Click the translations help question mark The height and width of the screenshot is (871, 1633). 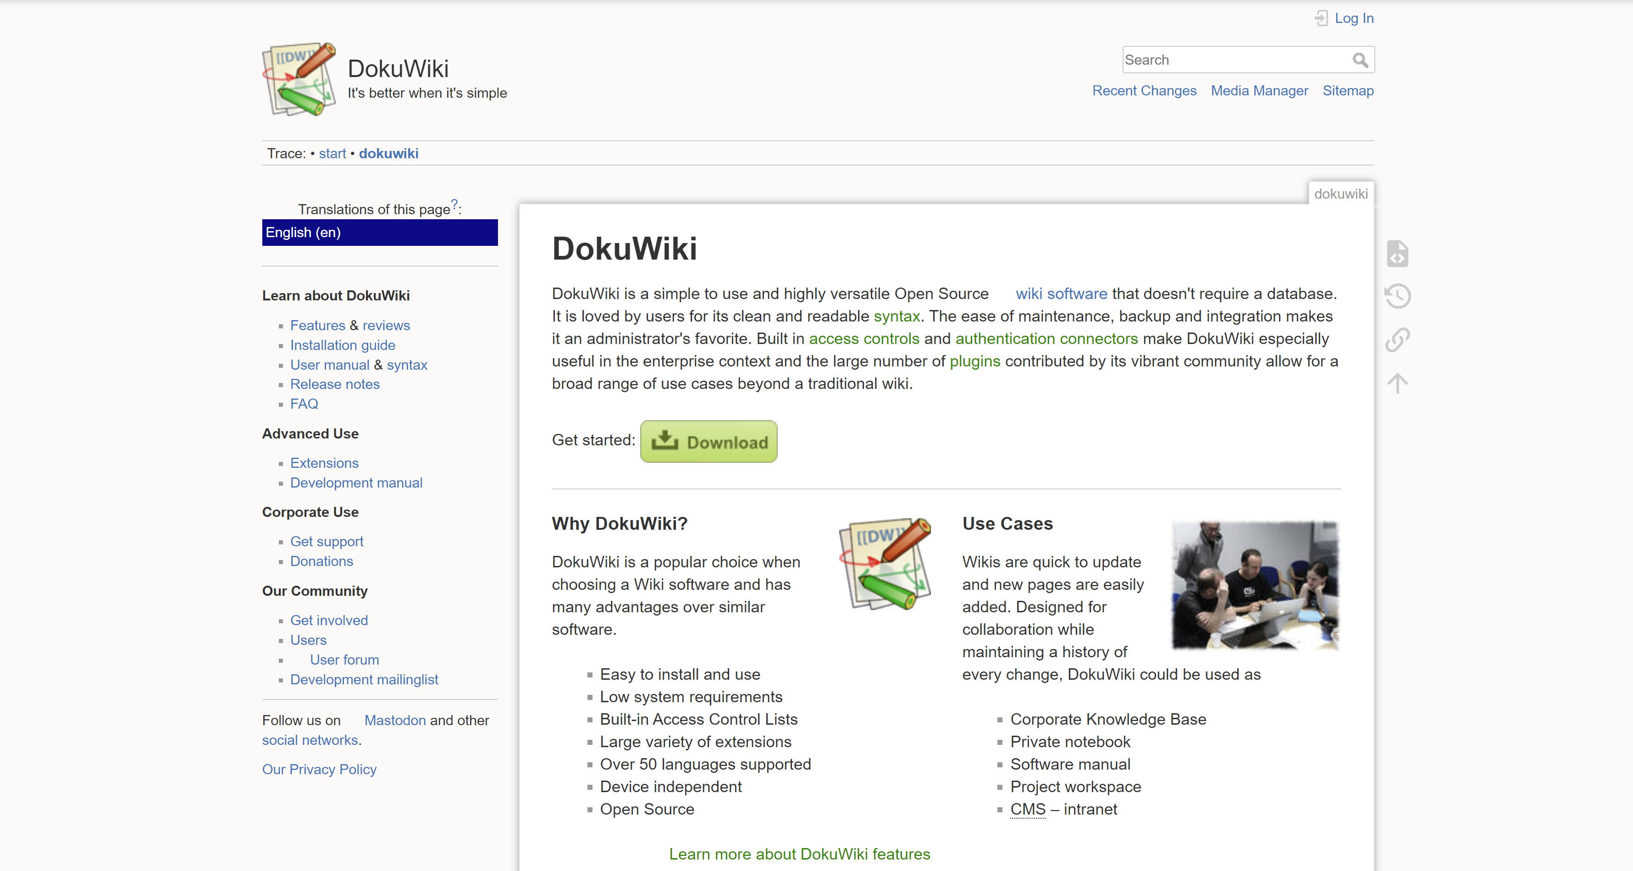454,204
